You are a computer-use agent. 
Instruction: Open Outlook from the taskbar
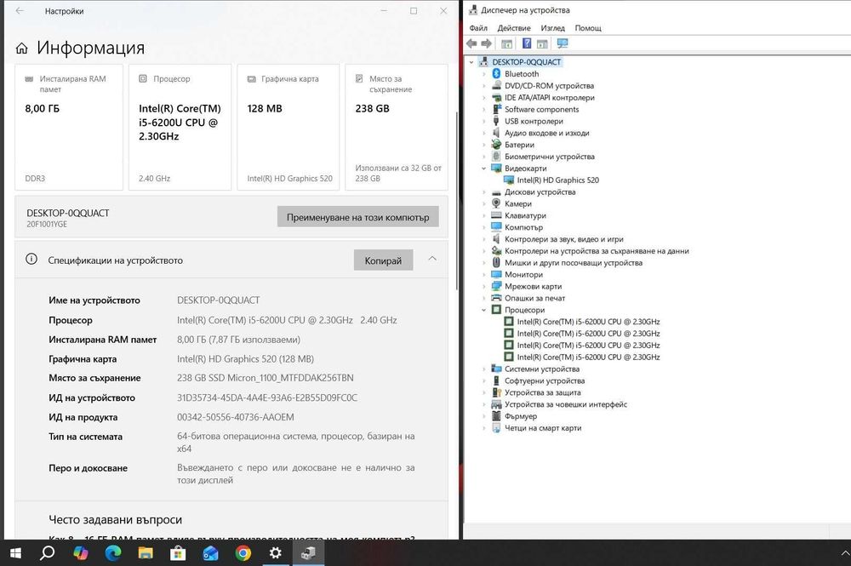(210, 553)
